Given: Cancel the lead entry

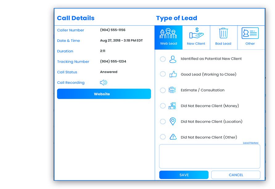Looking at the screenshot, I should click(236, 175).
